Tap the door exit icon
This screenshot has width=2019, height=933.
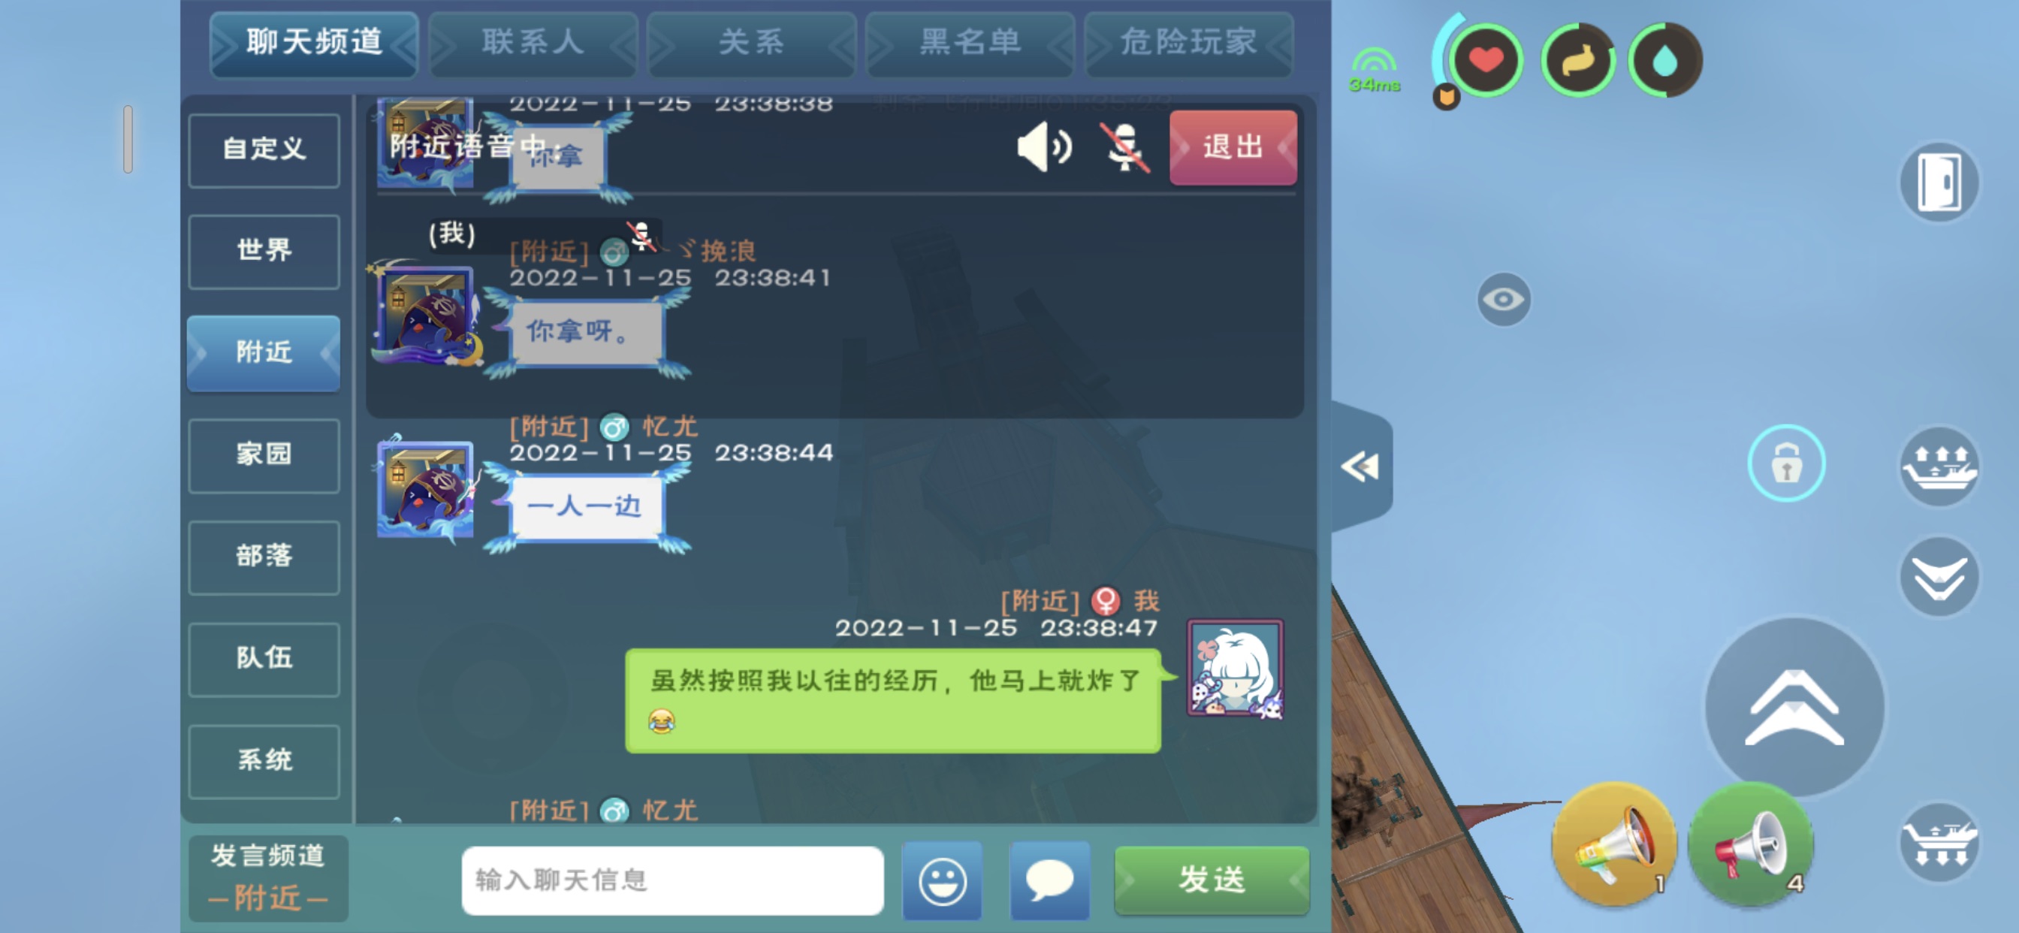click(x=1939, y=182)
